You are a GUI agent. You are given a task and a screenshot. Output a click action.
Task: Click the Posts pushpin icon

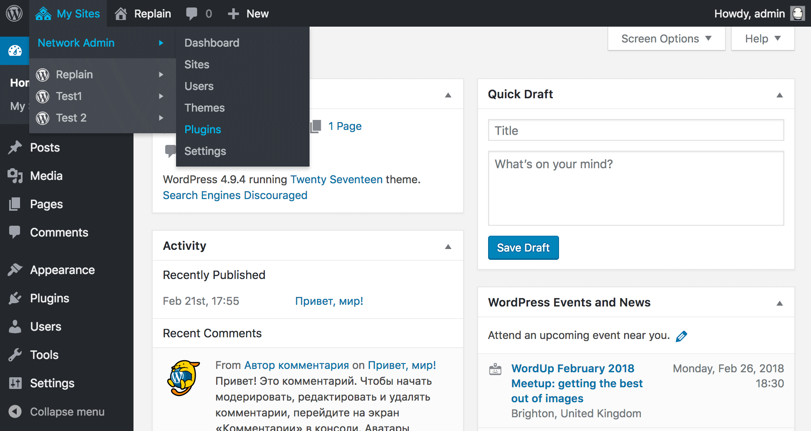(15, 147)
